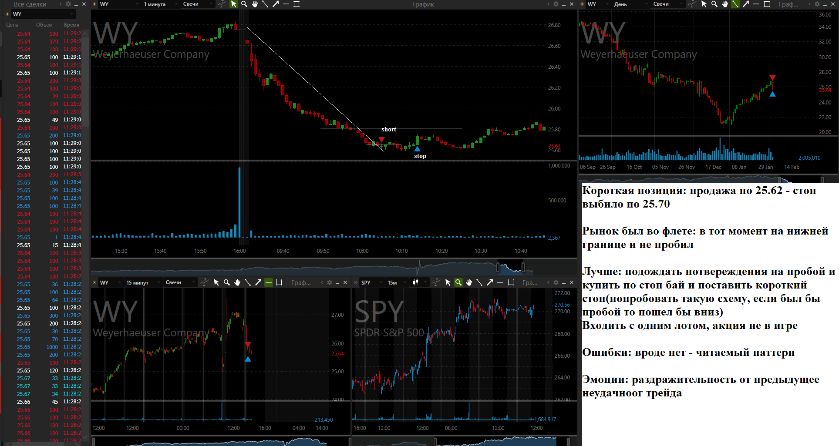Click the 'short' marker on the 1-minute chart

pyautogui.click(x=381, y=140)
